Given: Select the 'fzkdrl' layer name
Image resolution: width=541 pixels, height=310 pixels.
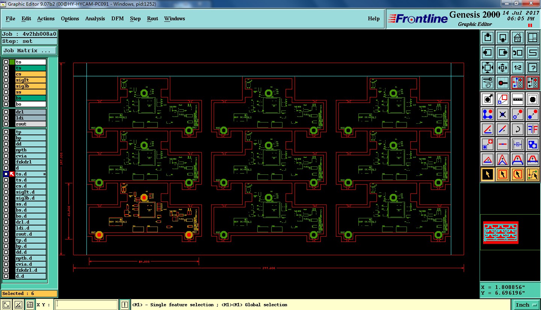Looking at the screenshot, I should 30,162.
